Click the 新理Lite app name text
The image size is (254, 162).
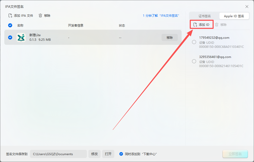pos(35,35)
